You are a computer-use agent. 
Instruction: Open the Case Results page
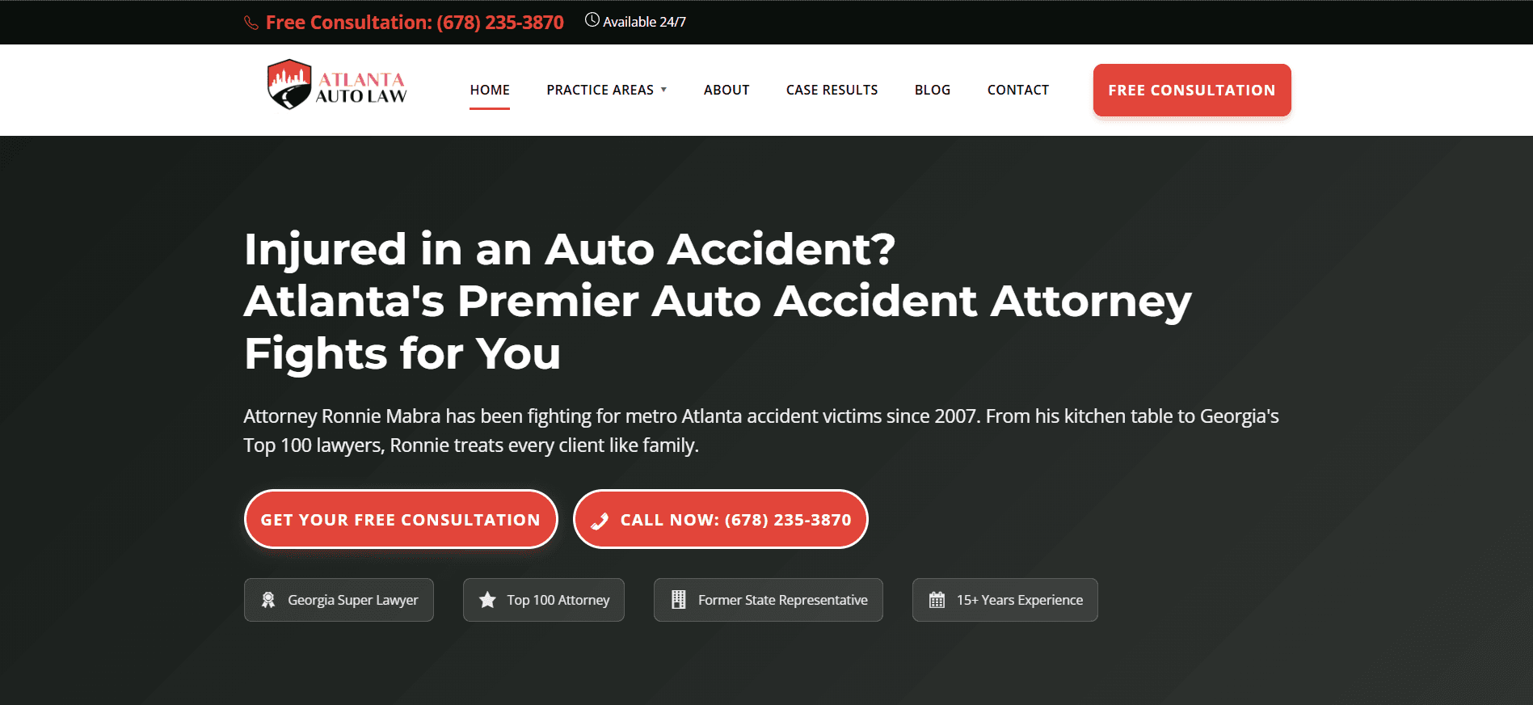[832, 90]
